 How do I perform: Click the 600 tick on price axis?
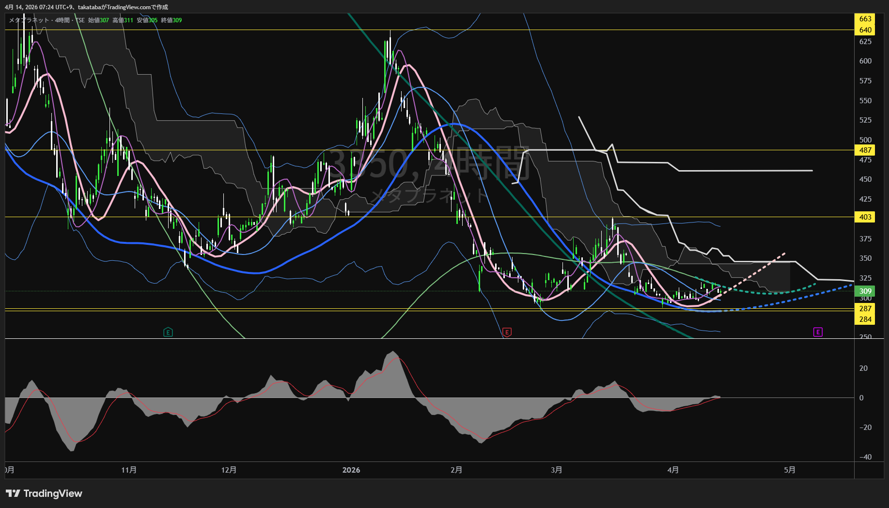865,61
